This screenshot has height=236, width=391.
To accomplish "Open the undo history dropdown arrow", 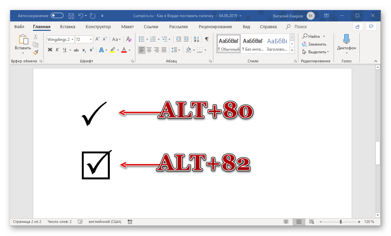I will point(86,16).
